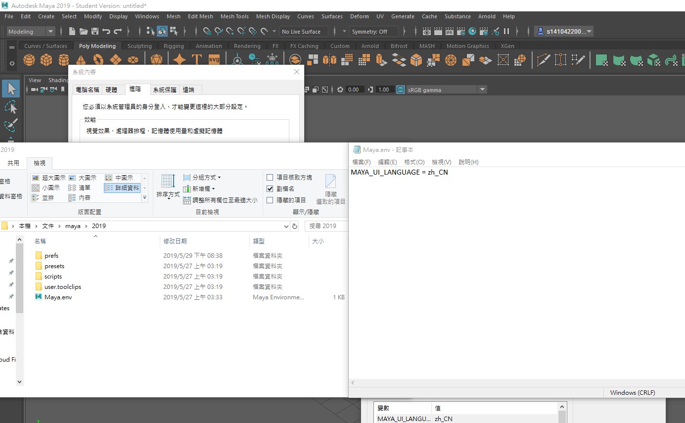Click the Center Pivot shelf icon

tap(237, 60)
